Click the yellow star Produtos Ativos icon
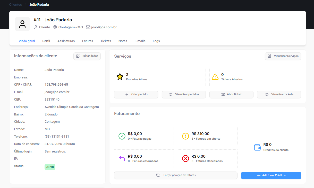 coord(120,77)
